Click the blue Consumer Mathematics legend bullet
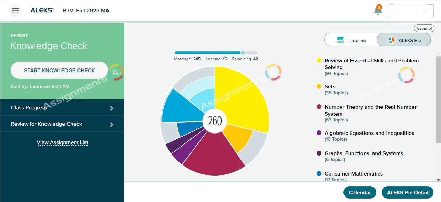441x202 pixels. [x=319, y=174]
